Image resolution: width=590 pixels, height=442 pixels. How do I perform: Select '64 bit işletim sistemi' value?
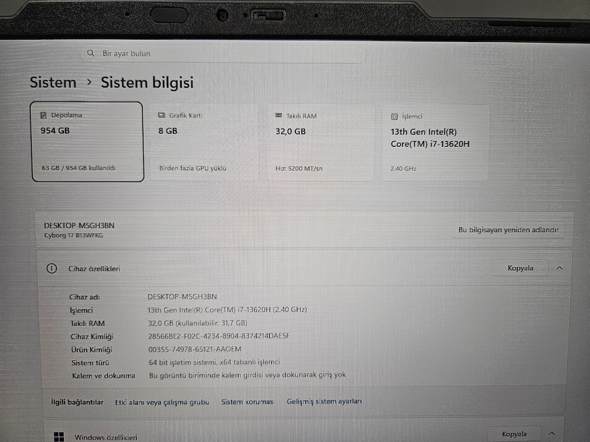[x=214, y=363]
